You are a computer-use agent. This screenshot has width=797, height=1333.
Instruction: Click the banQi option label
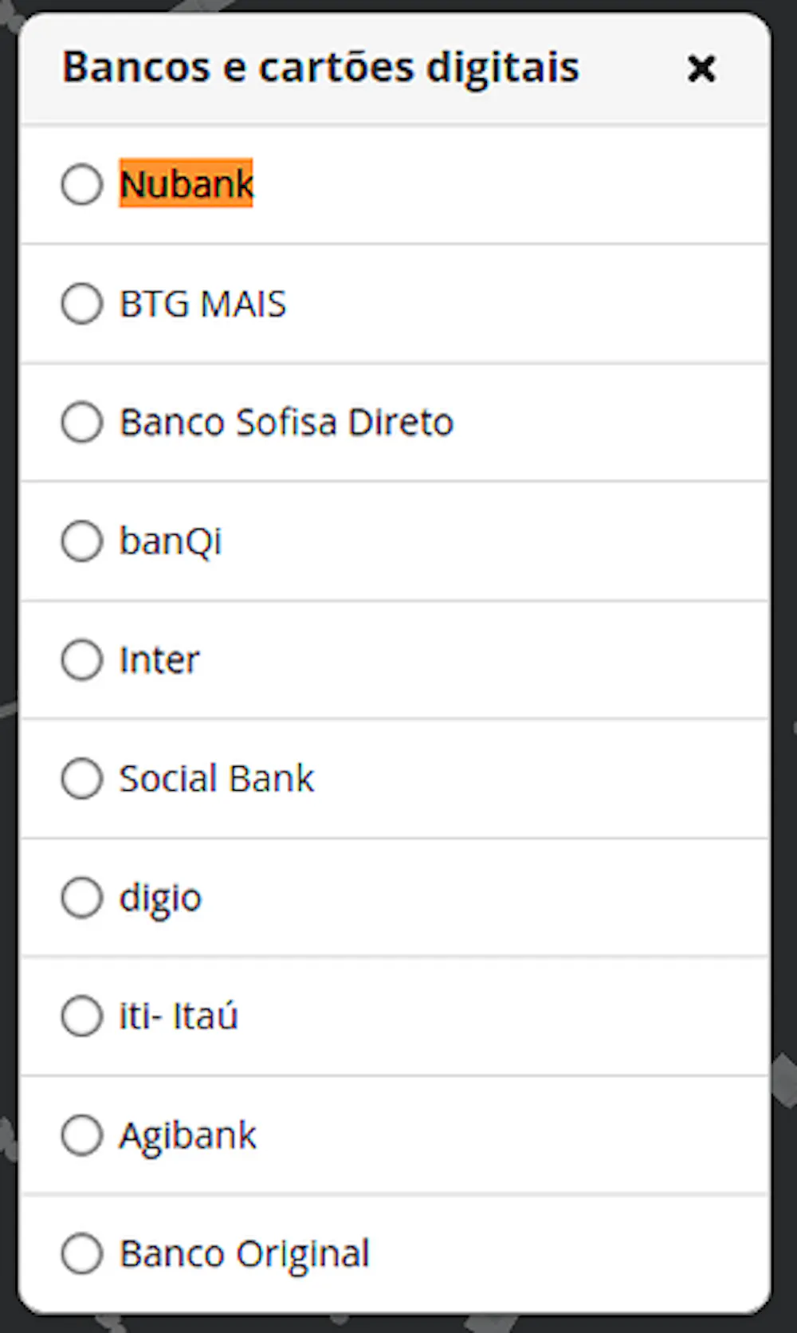tap(171, 541)
